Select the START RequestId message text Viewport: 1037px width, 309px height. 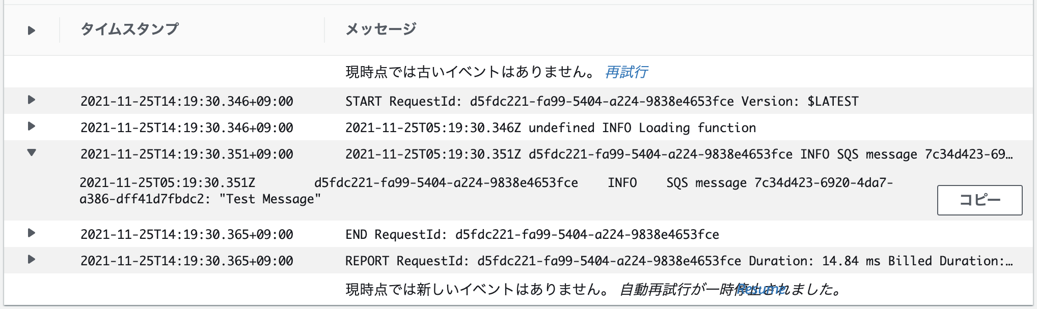point(602,102)
